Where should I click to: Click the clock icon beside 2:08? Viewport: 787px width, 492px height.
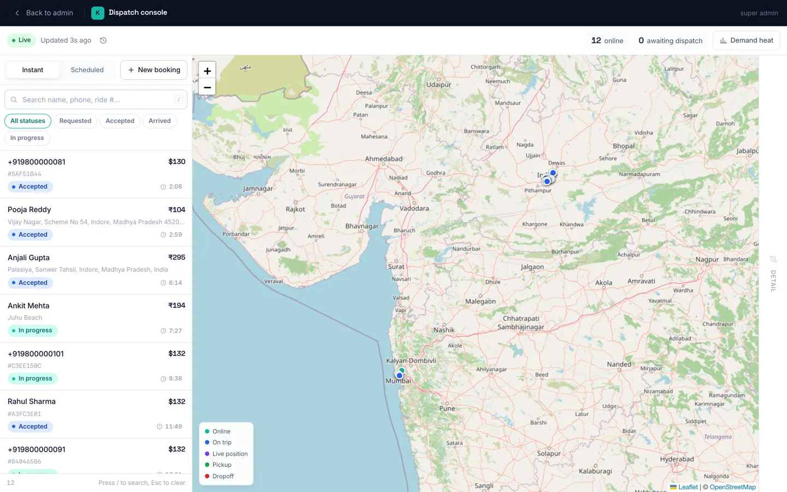coord(163,187)
